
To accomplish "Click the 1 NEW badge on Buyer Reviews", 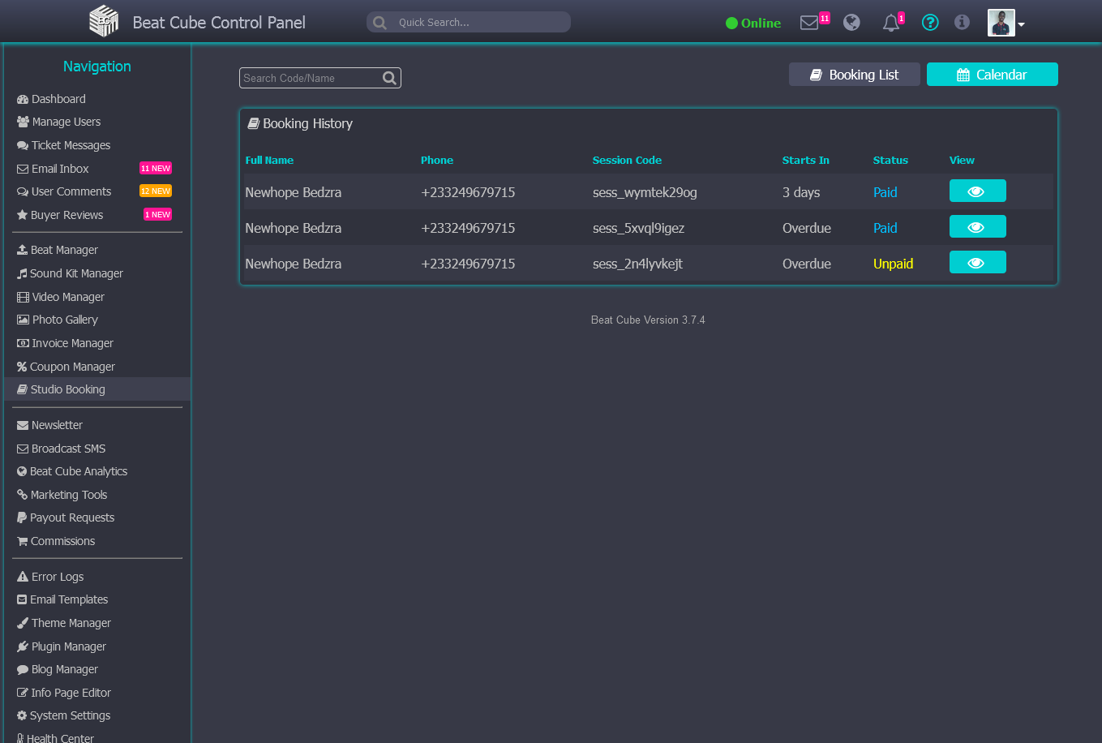I will coord(157,215).
